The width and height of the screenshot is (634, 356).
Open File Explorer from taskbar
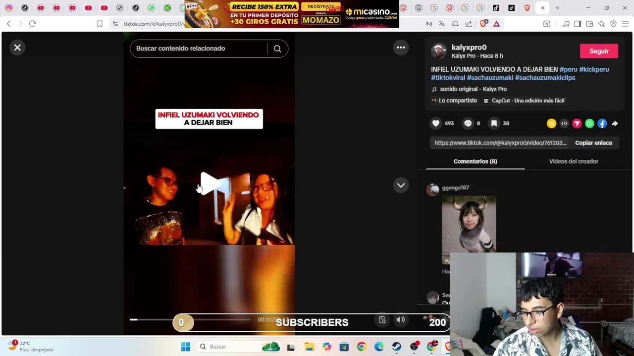click(x=309, y=347)
